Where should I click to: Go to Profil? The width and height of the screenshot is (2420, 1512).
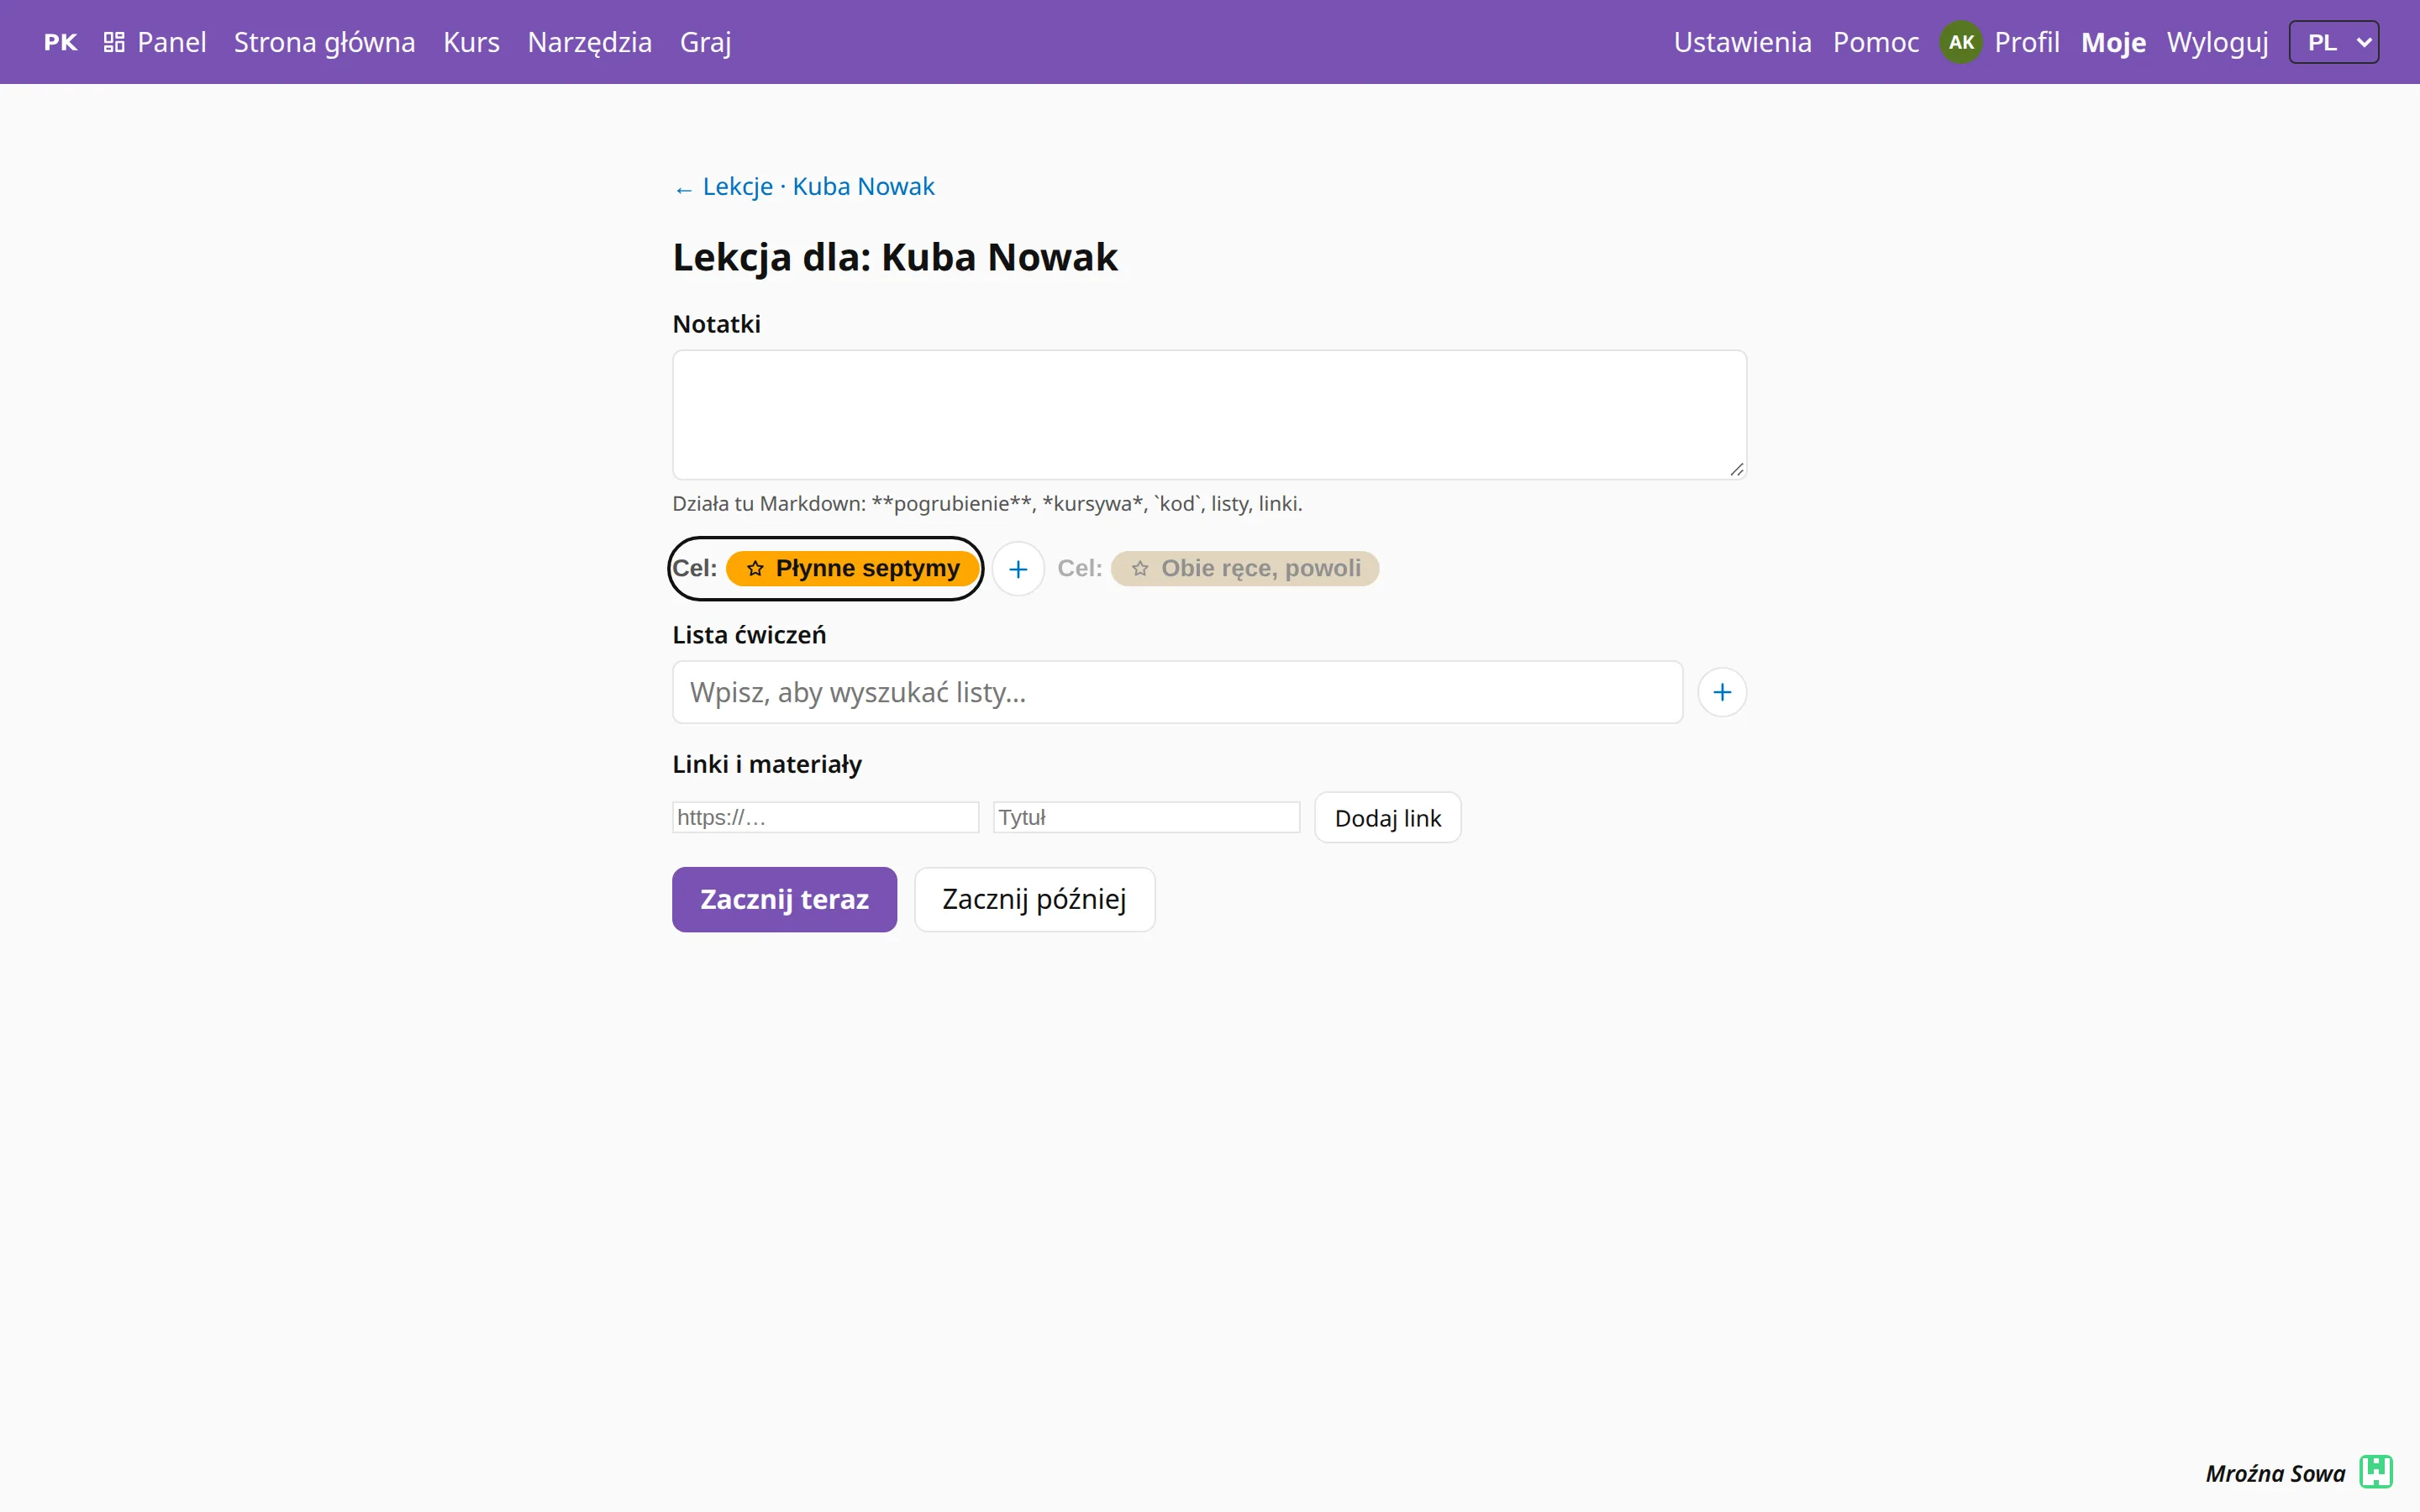point(2027,42)
